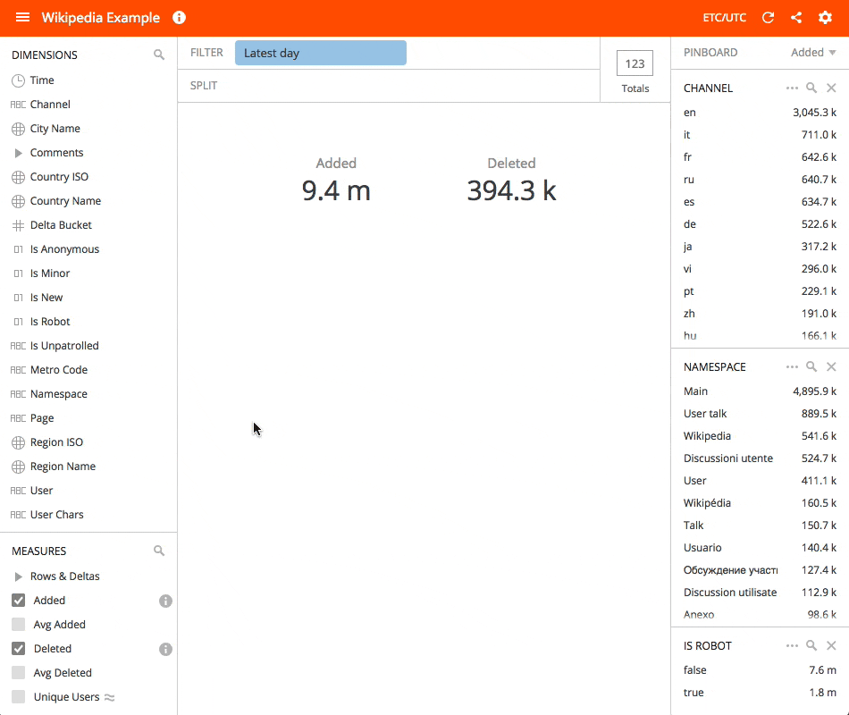Click the refresh icon in header
The image size is (849, 715).
click(x=768, y=18)
